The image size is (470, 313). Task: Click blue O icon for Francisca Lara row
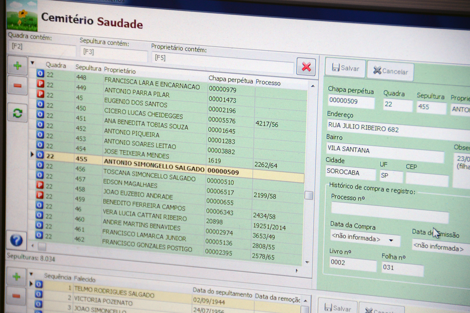point(40,73)
